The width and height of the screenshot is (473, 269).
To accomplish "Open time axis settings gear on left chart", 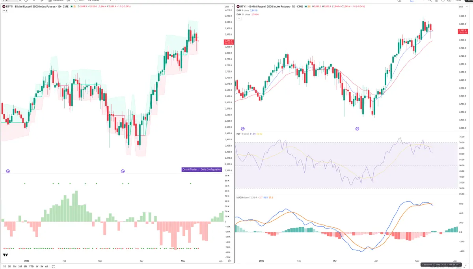I will [x=229, y=261].
